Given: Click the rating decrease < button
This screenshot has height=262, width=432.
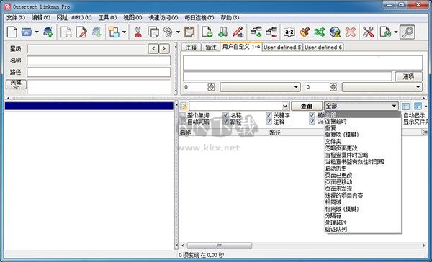Looking at the screenshot, I should click(153, 49).
